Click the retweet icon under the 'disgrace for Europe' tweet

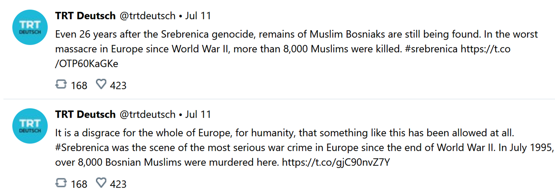pos(61,183)
